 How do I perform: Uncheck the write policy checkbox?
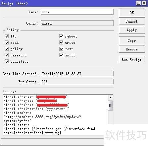coord(61,42)
